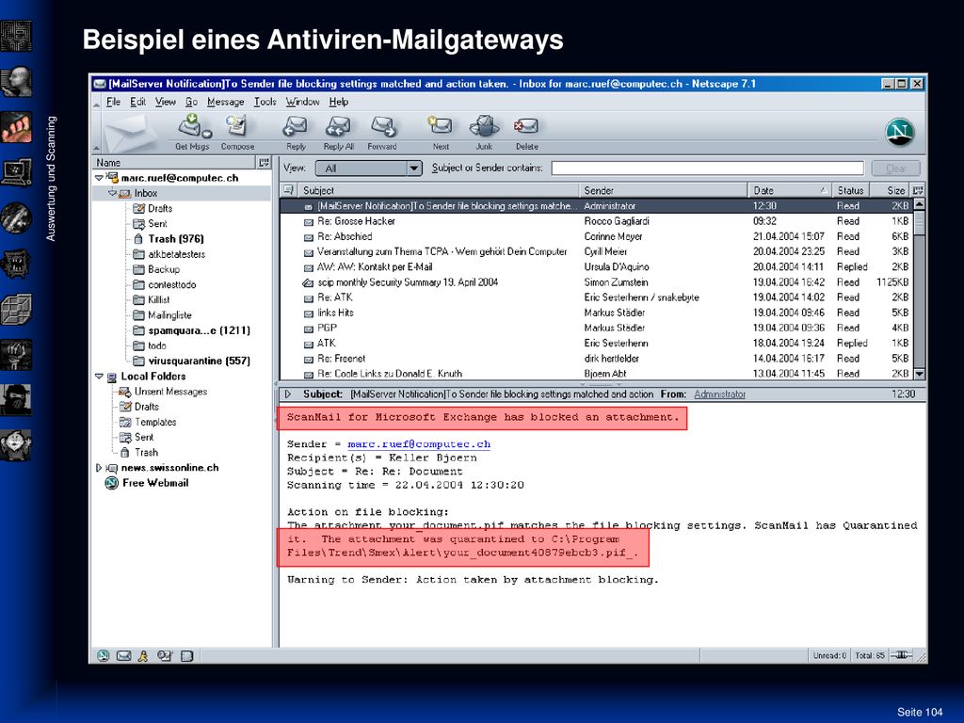Screen dimensions: 964x723
Task: Click the Netscape N throbber logo
Action: (x=899, y=132)
